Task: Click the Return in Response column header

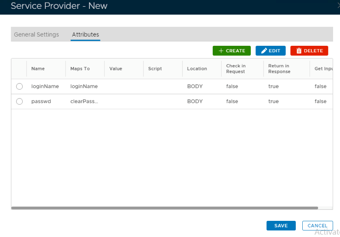Action: click(x=279, y=69)
